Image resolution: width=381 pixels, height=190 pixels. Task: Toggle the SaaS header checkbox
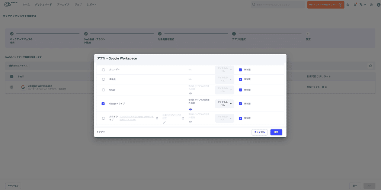[12, 77]
